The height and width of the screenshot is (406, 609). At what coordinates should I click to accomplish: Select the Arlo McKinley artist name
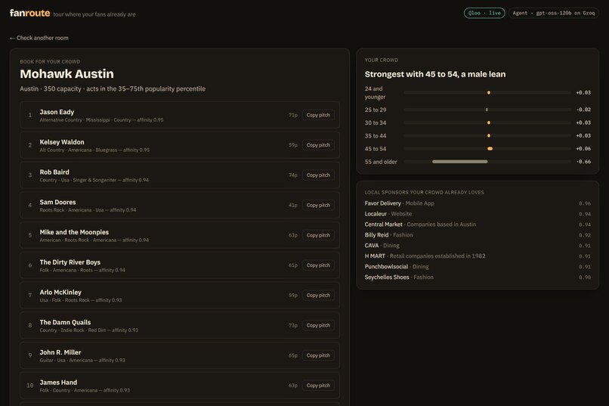coord(60,292)
